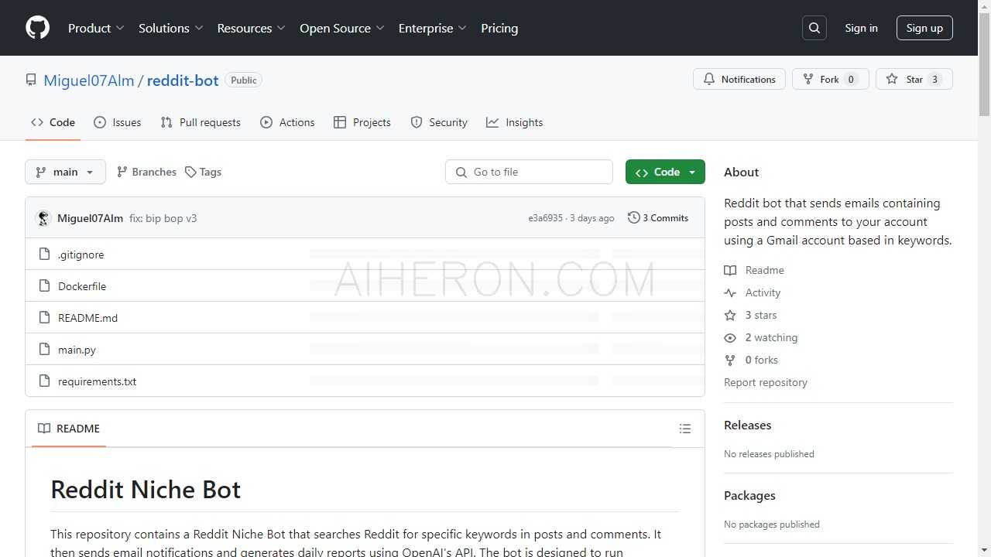Click the README.md file icon
Image resolution: width=991 pixels, height=557 pixels.
click(44, 318)
